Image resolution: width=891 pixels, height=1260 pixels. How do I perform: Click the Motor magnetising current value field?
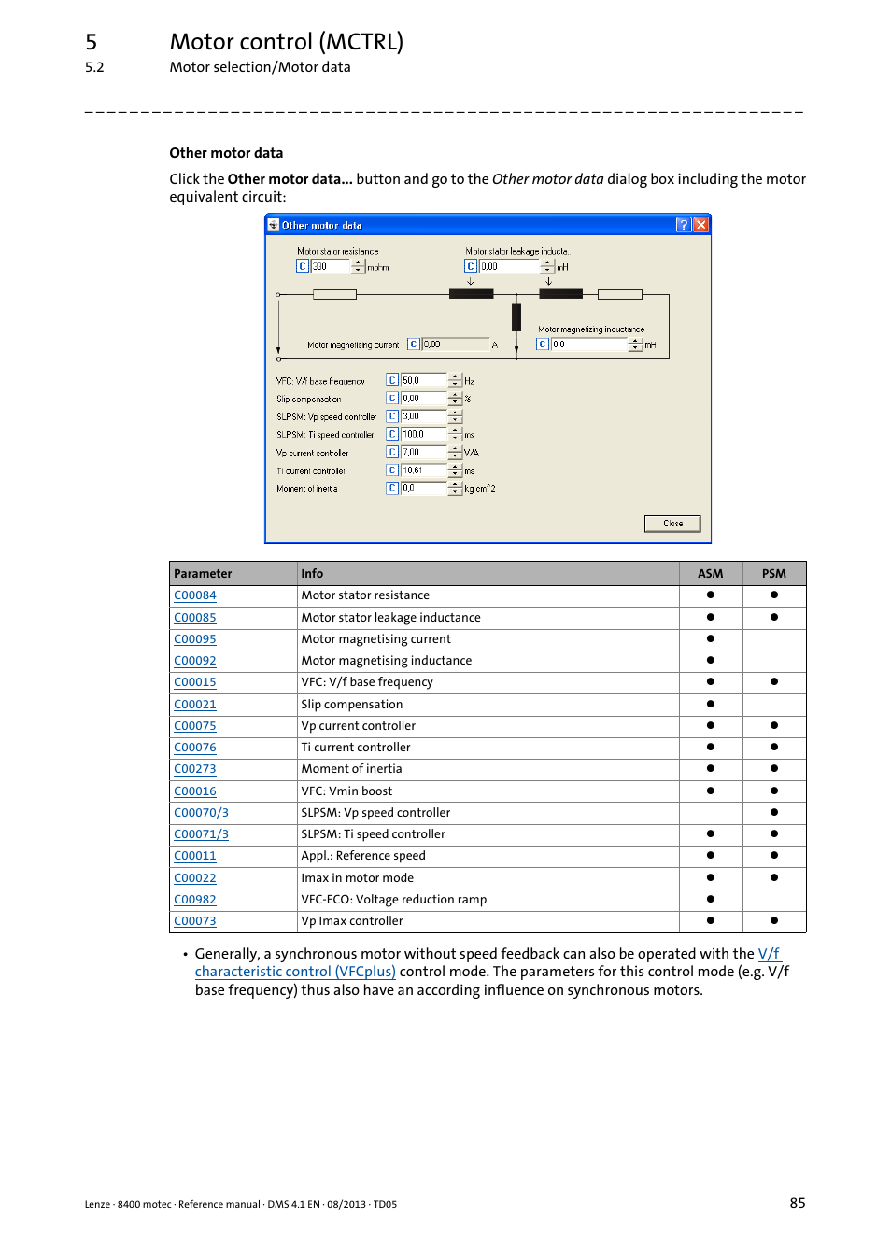(x=455, y=344)
